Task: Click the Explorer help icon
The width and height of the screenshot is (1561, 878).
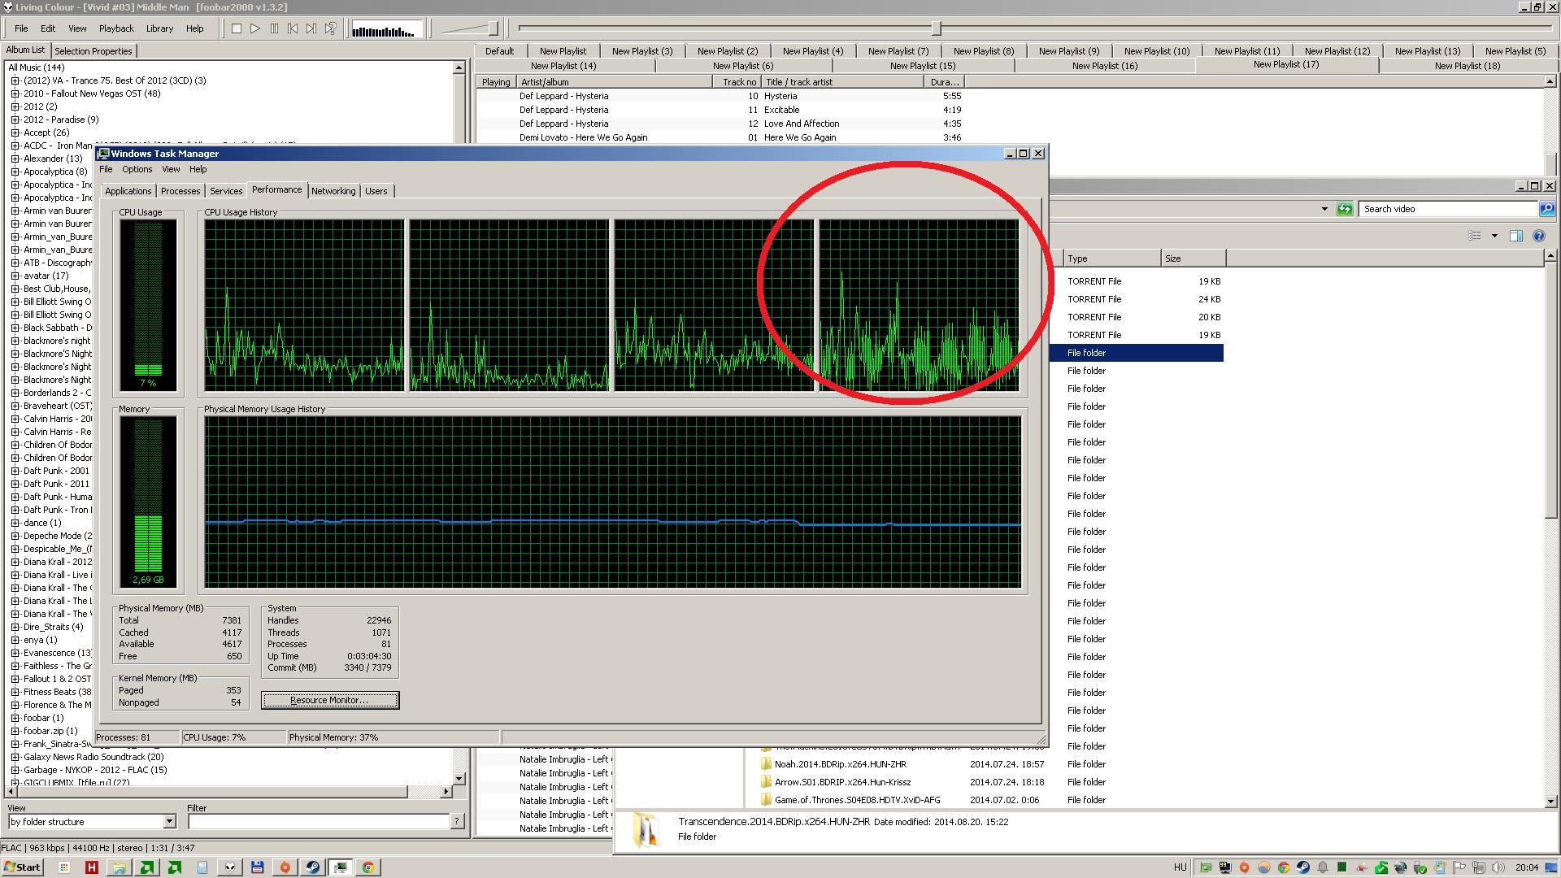Action: click(1538, 236)
